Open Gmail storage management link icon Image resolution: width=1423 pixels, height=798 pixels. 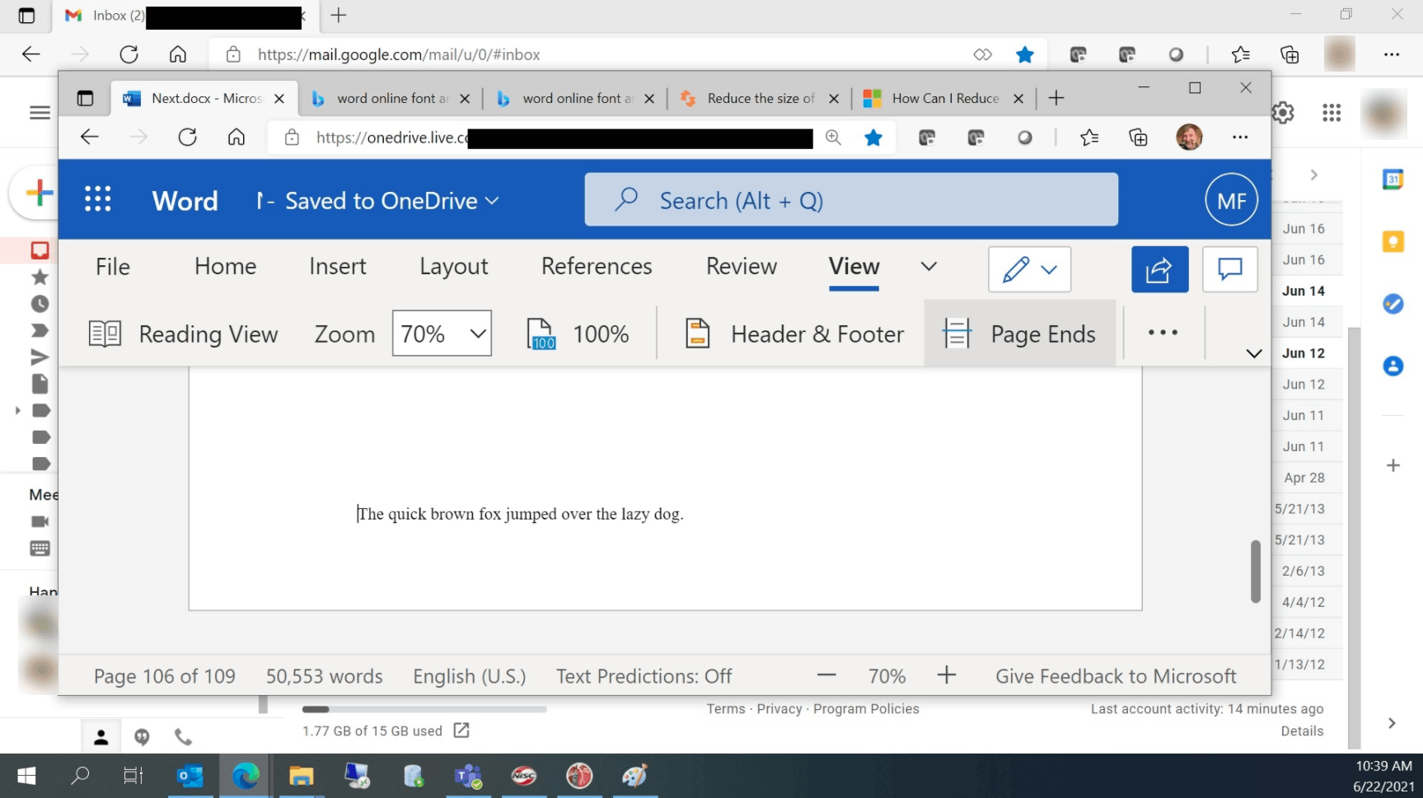coord(461,730)
